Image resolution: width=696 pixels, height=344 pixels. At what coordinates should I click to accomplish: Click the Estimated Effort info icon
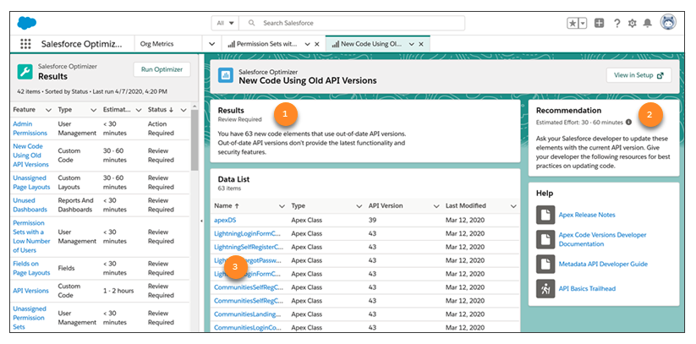coord(628,122)
